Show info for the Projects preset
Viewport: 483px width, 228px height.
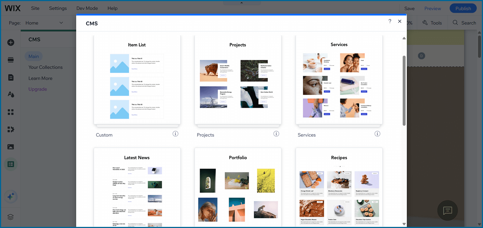(276, 134)
